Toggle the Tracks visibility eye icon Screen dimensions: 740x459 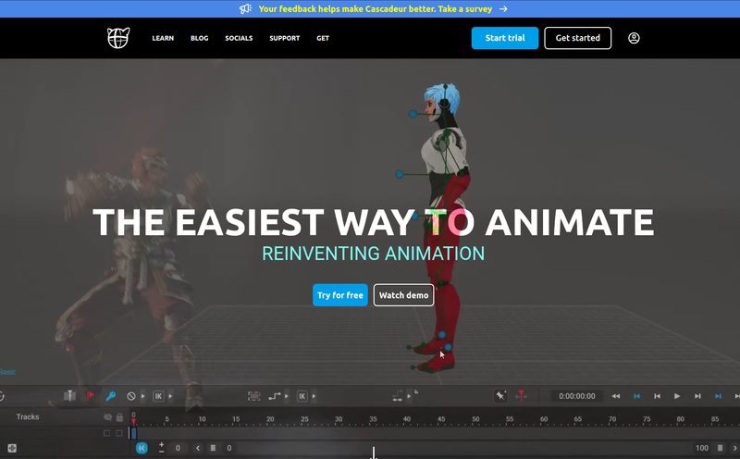(x=107, y=417)
